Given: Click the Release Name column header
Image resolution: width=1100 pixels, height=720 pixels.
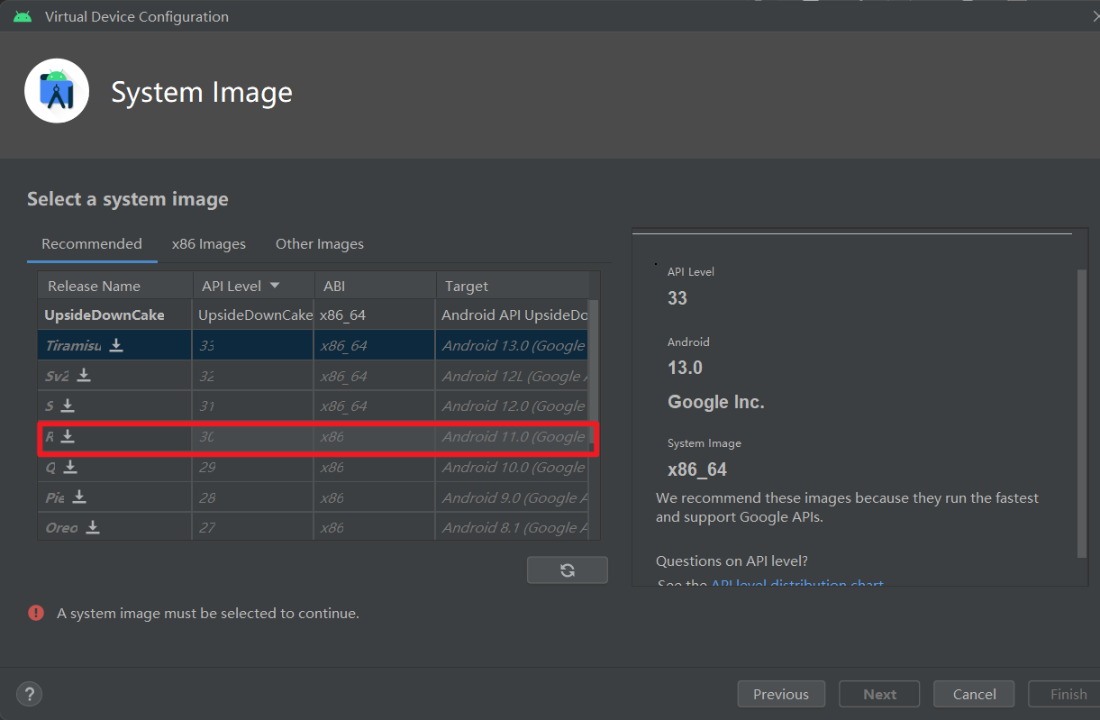Looking at the screenshot, I should click(x=114, y=286).
